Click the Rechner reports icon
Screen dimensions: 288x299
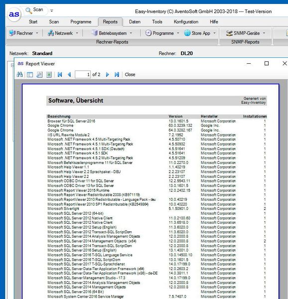click(12, 33)
